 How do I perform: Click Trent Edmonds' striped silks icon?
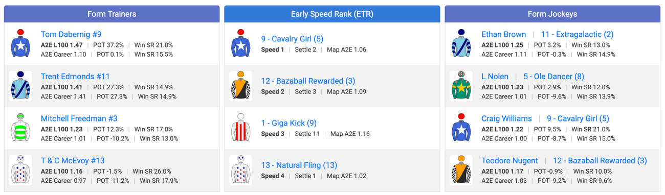pos(20,86)
